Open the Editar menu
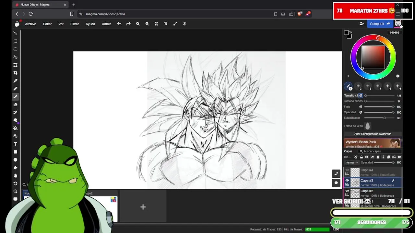Image resolution: width=415 pixels, height=233 pixels. (x=47, y=24)
